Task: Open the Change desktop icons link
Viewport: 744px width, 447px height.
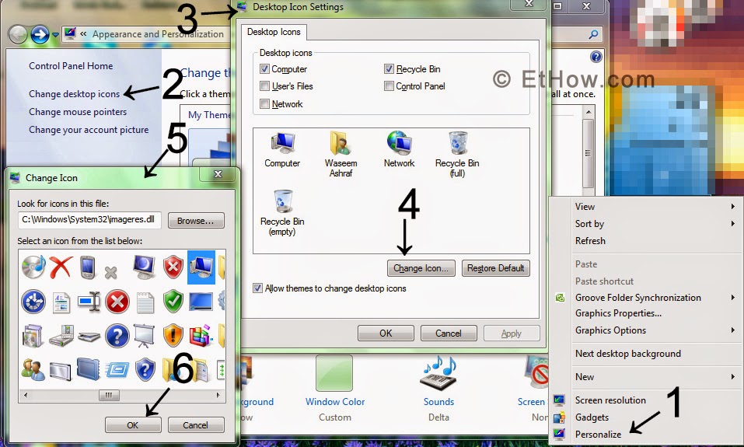Action: [75, 94]
